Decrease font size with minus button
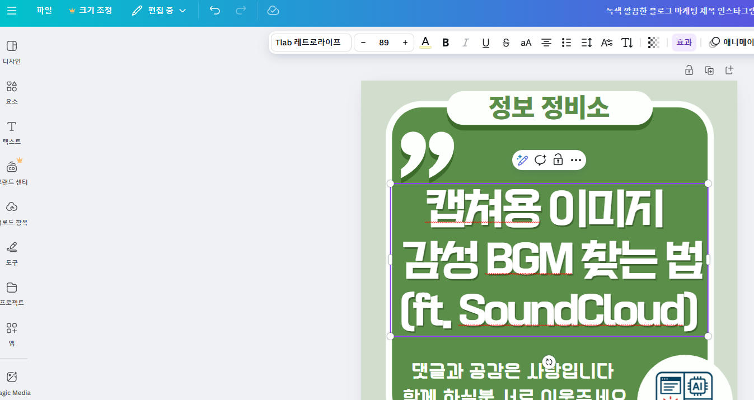Image resolution: width=754 pixels, height=400 pixels. pos(363,43)
